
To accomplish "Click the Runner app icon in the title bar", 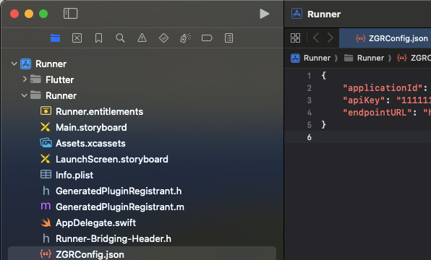I will tap(297, 14).
